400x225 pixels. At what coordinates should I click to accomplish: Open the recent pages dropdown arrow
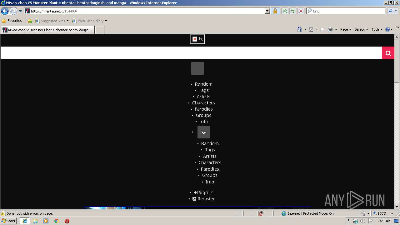coord(21,11)
